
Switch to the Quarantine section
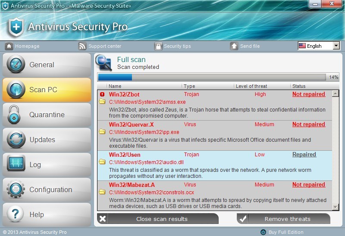47,115
